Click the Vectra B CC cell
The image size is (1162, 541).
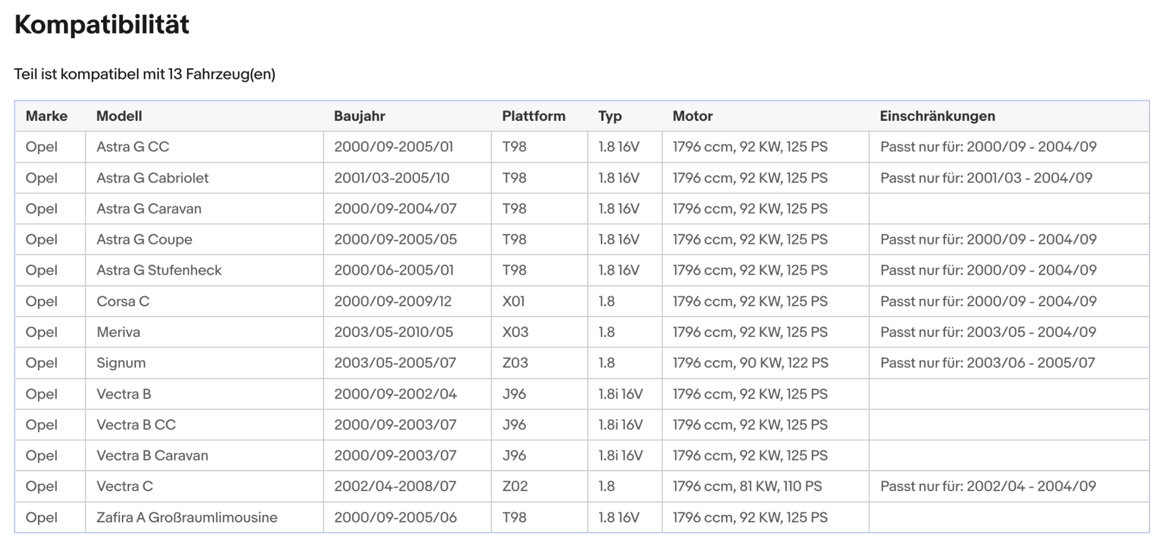click(x=136, y=425)
